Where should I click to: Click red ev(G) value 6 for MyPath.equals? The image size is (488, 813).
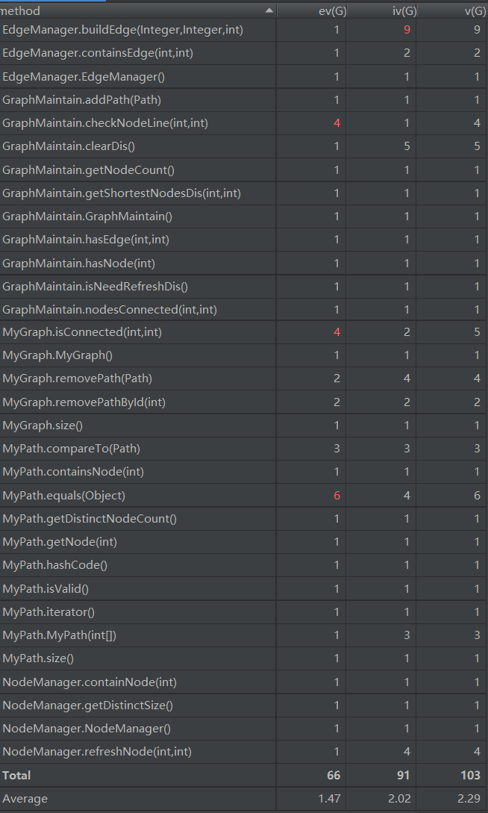337,495
